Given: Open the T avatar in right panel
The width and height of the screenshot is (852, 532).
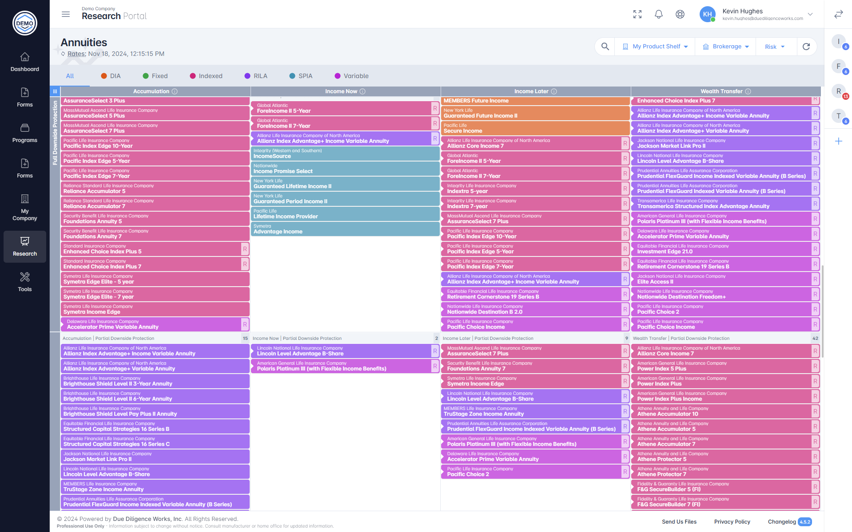Looking at the screenshot, I should pyautogui.click(x=839, y=116).
